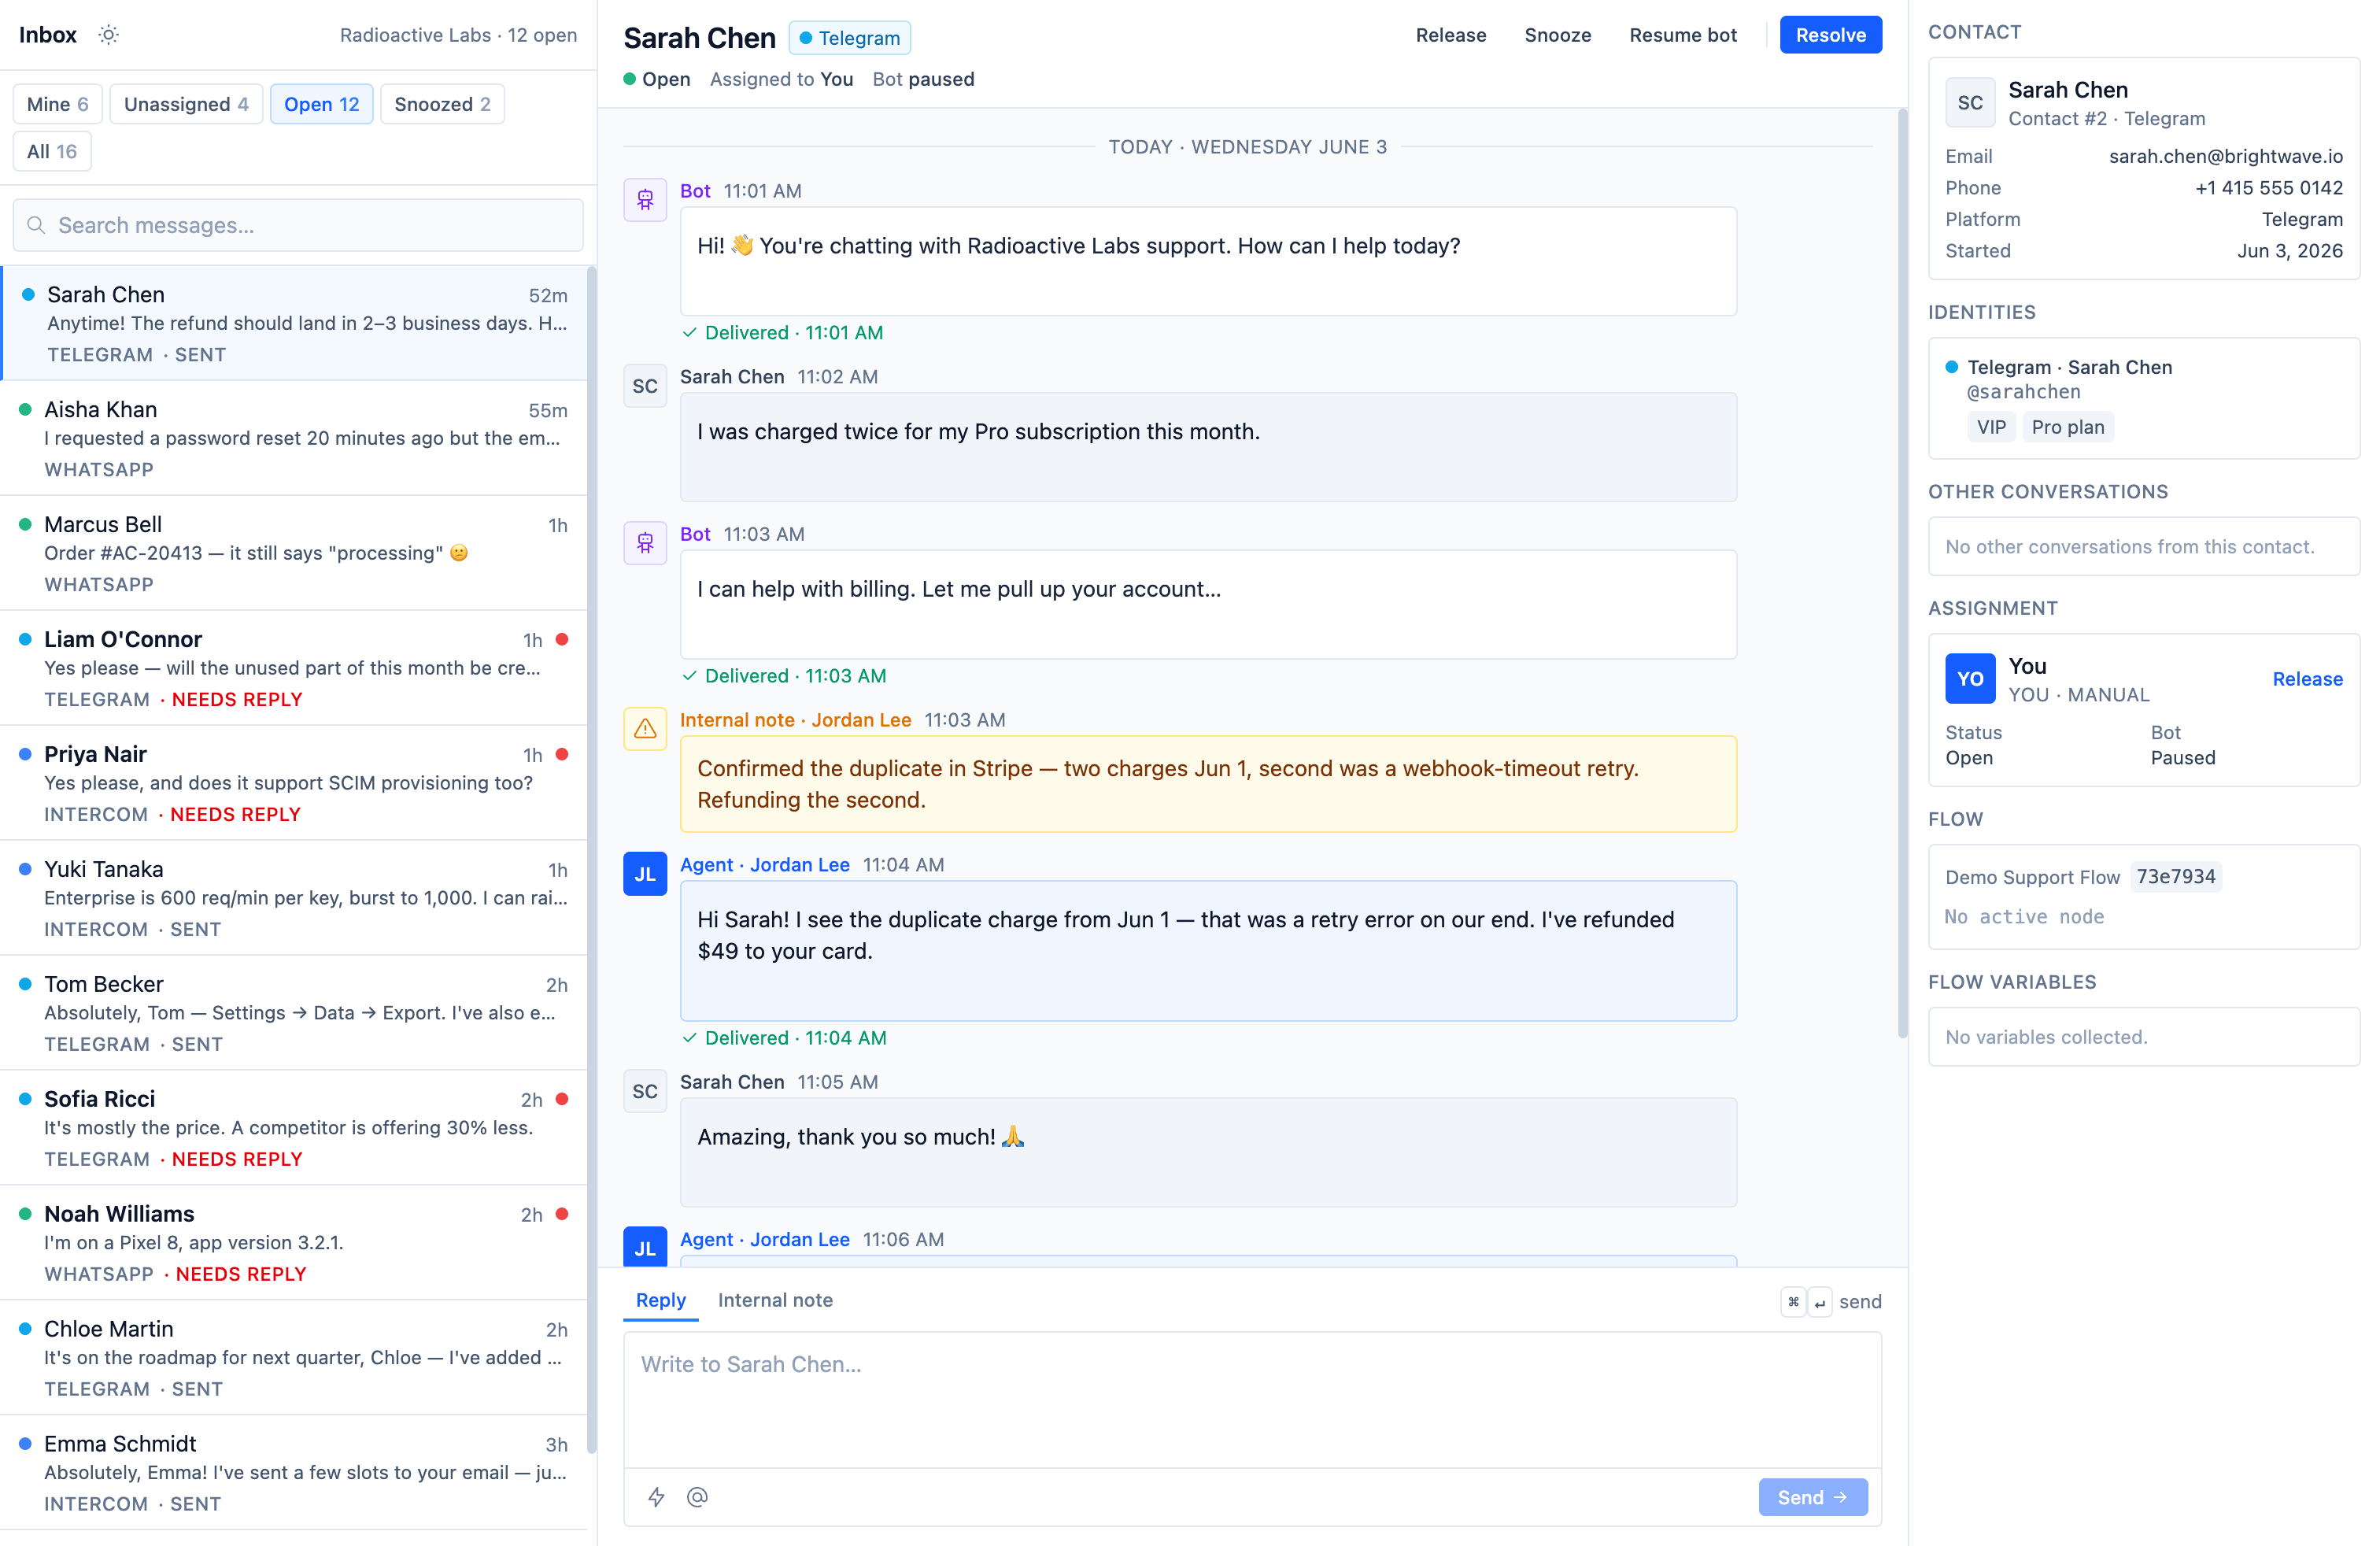The height and width of the screenshot is (1546, 2380).
Task: Click the blue Telegram dot under Identities
Action: pos(1951,367)
